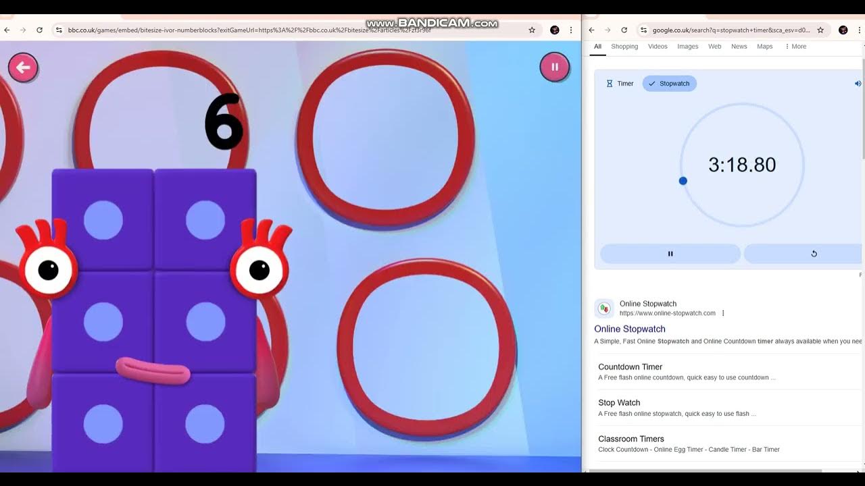
Task: Click the pink back arrow in the game
Action: click(23, 67)
